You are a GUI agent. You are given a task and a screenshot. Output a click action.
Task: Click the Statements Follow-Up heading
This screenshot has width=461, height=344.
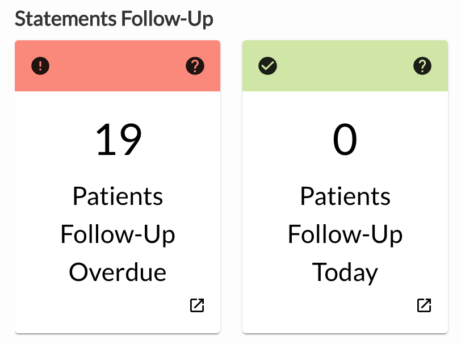click(x=114, y=19)
